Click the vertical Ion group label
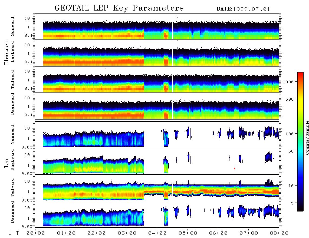The height and width of the screenshot is (238, 309). (x=6, y=163)
